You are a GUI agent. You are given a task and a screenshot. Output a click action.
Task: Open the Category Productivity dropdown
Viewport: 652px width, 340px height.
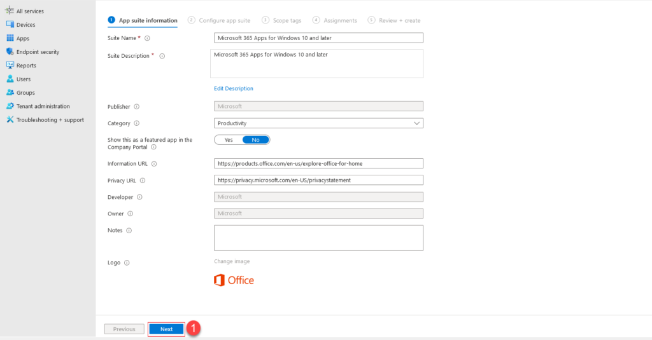(318, 123)
